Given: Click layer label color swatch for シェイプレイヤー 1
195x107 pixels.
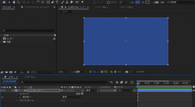Looking at the screenshot, I should tap(16, 91).
